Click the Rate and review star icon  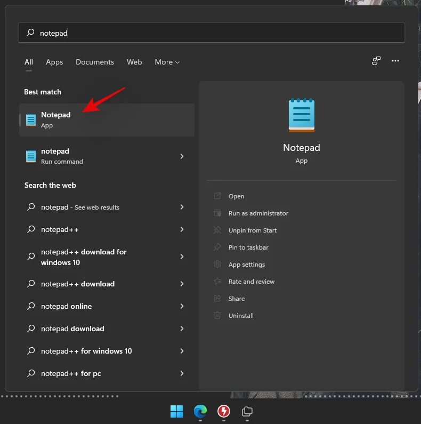(217, 281)
